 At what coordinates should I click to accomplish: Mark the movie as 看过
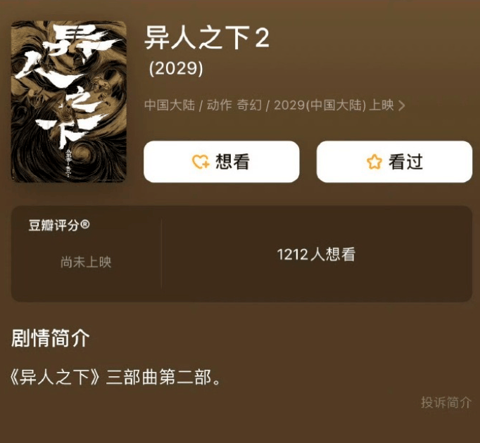tap(394, 162)
